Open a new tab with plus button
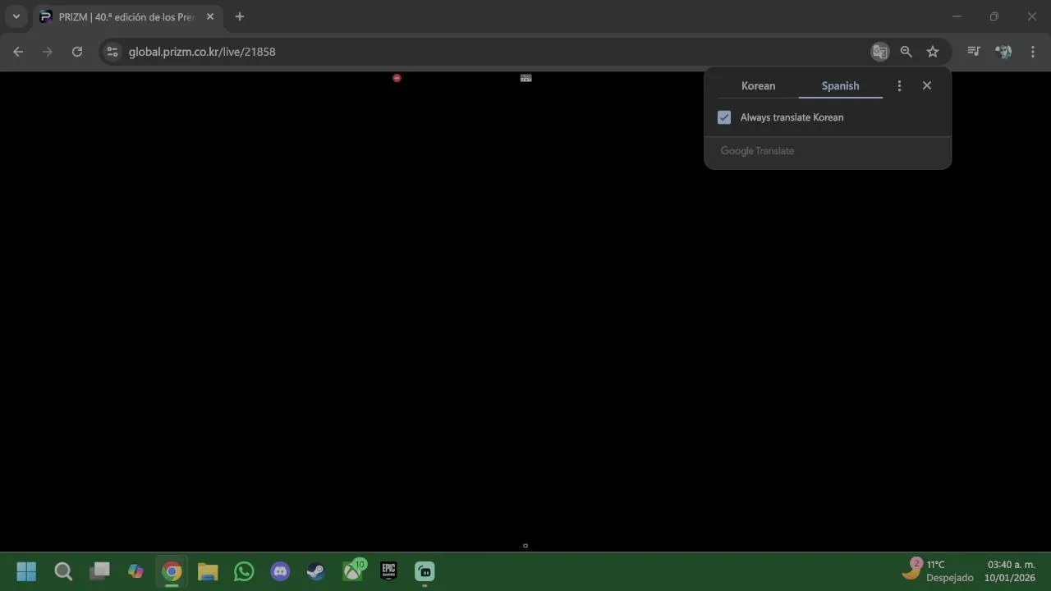The width and height of the screenshot is (1051, 591). click(x=240, y=16)
